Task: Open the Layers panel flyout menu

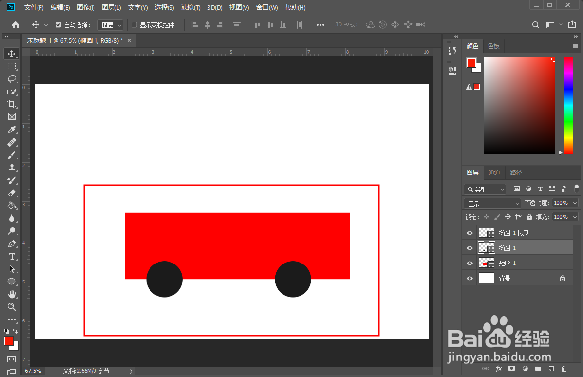Action: [575, 173]
